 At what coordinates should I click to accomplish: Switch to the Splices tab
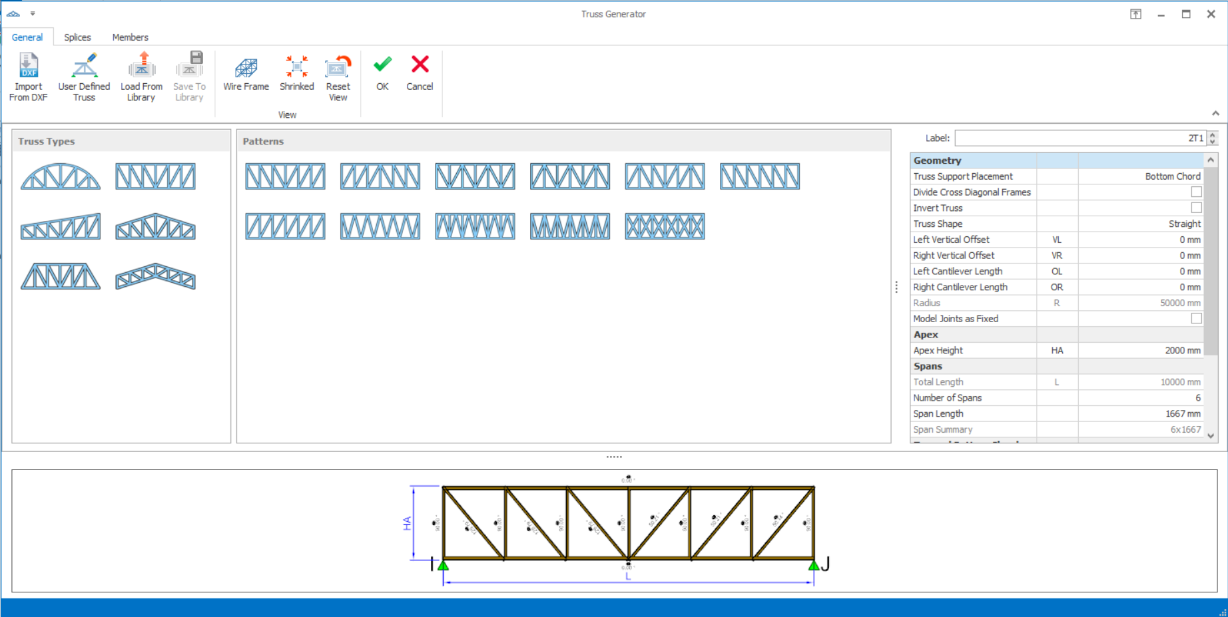pyautogui.click(x=77, y=37)
